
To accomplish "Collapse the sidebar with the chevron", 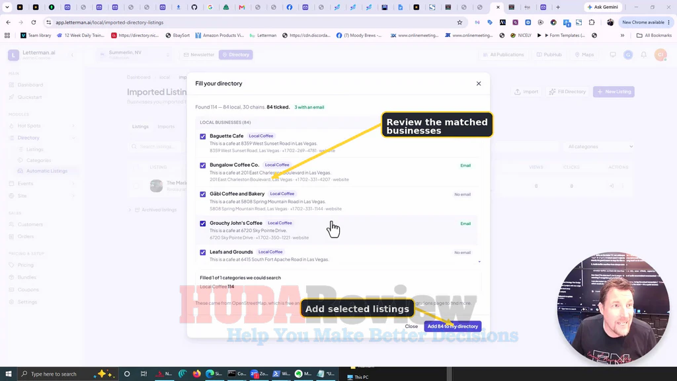I will click(x=72, y=55).
